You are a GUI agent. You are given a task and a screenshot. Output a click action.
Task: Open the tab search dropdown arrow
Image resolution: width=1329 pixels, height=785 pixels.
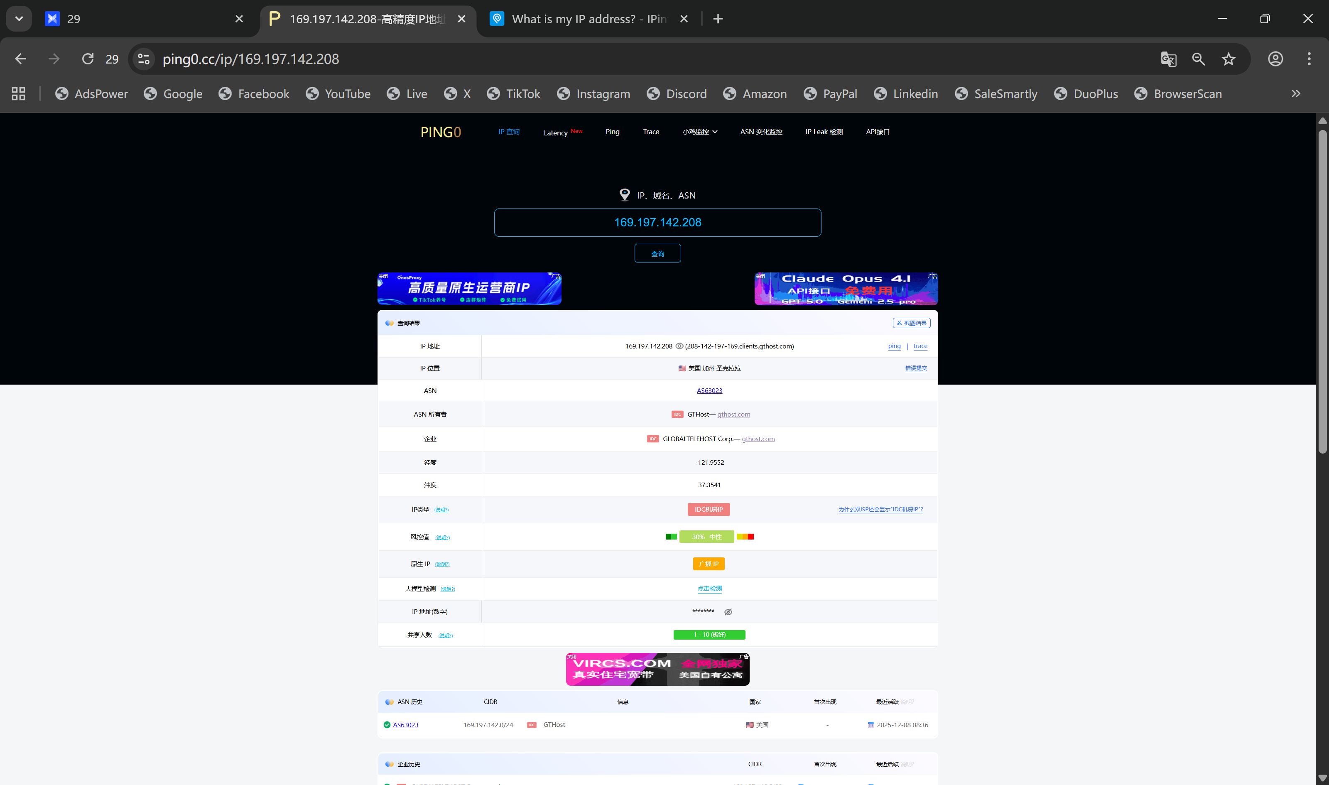click(x=19, y=19)
